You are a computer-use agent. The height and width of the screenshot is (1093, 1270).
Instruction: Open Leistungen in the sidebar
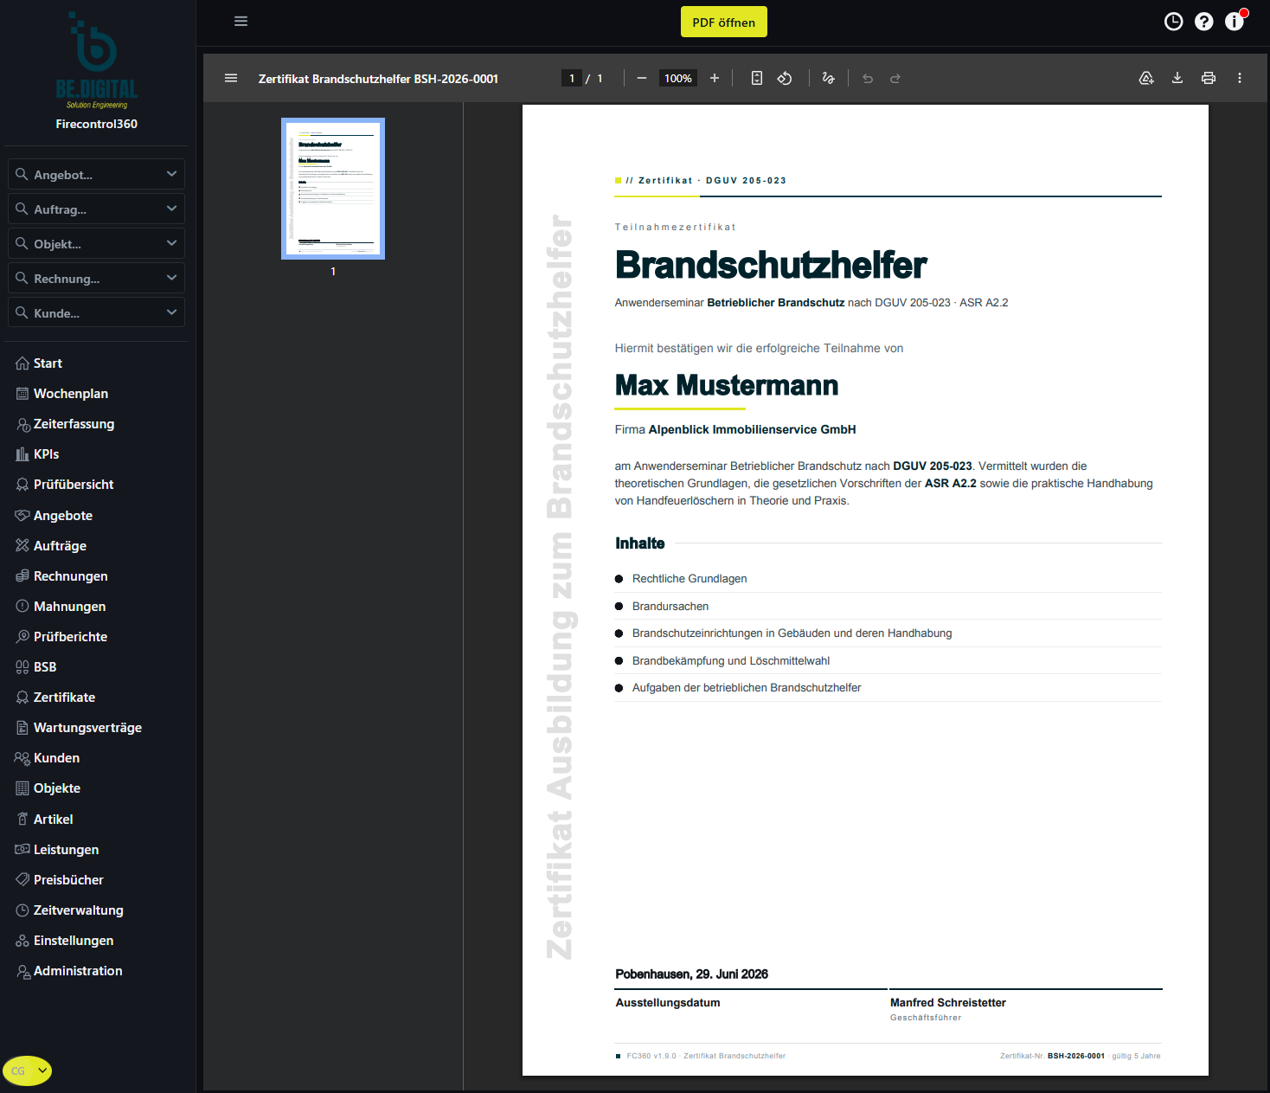[66, 850]
